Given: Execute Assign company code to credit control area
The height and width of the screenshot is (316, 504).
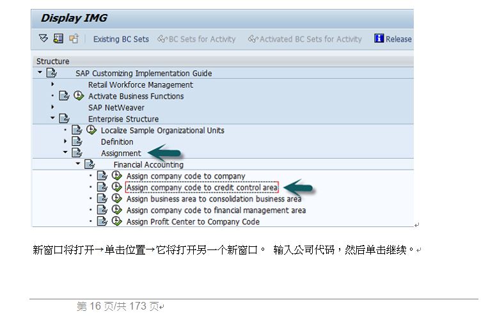Looking at the screenshot, I should click(x=116, y=187).
